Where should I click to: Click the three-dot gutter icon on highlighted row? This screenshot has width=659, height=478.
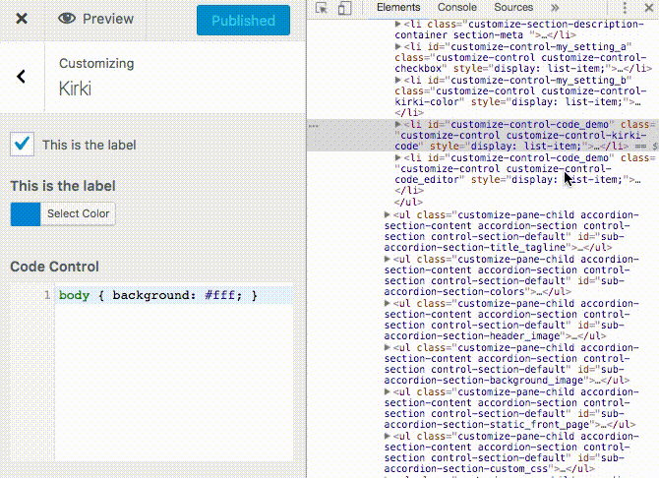coord(314,126)
